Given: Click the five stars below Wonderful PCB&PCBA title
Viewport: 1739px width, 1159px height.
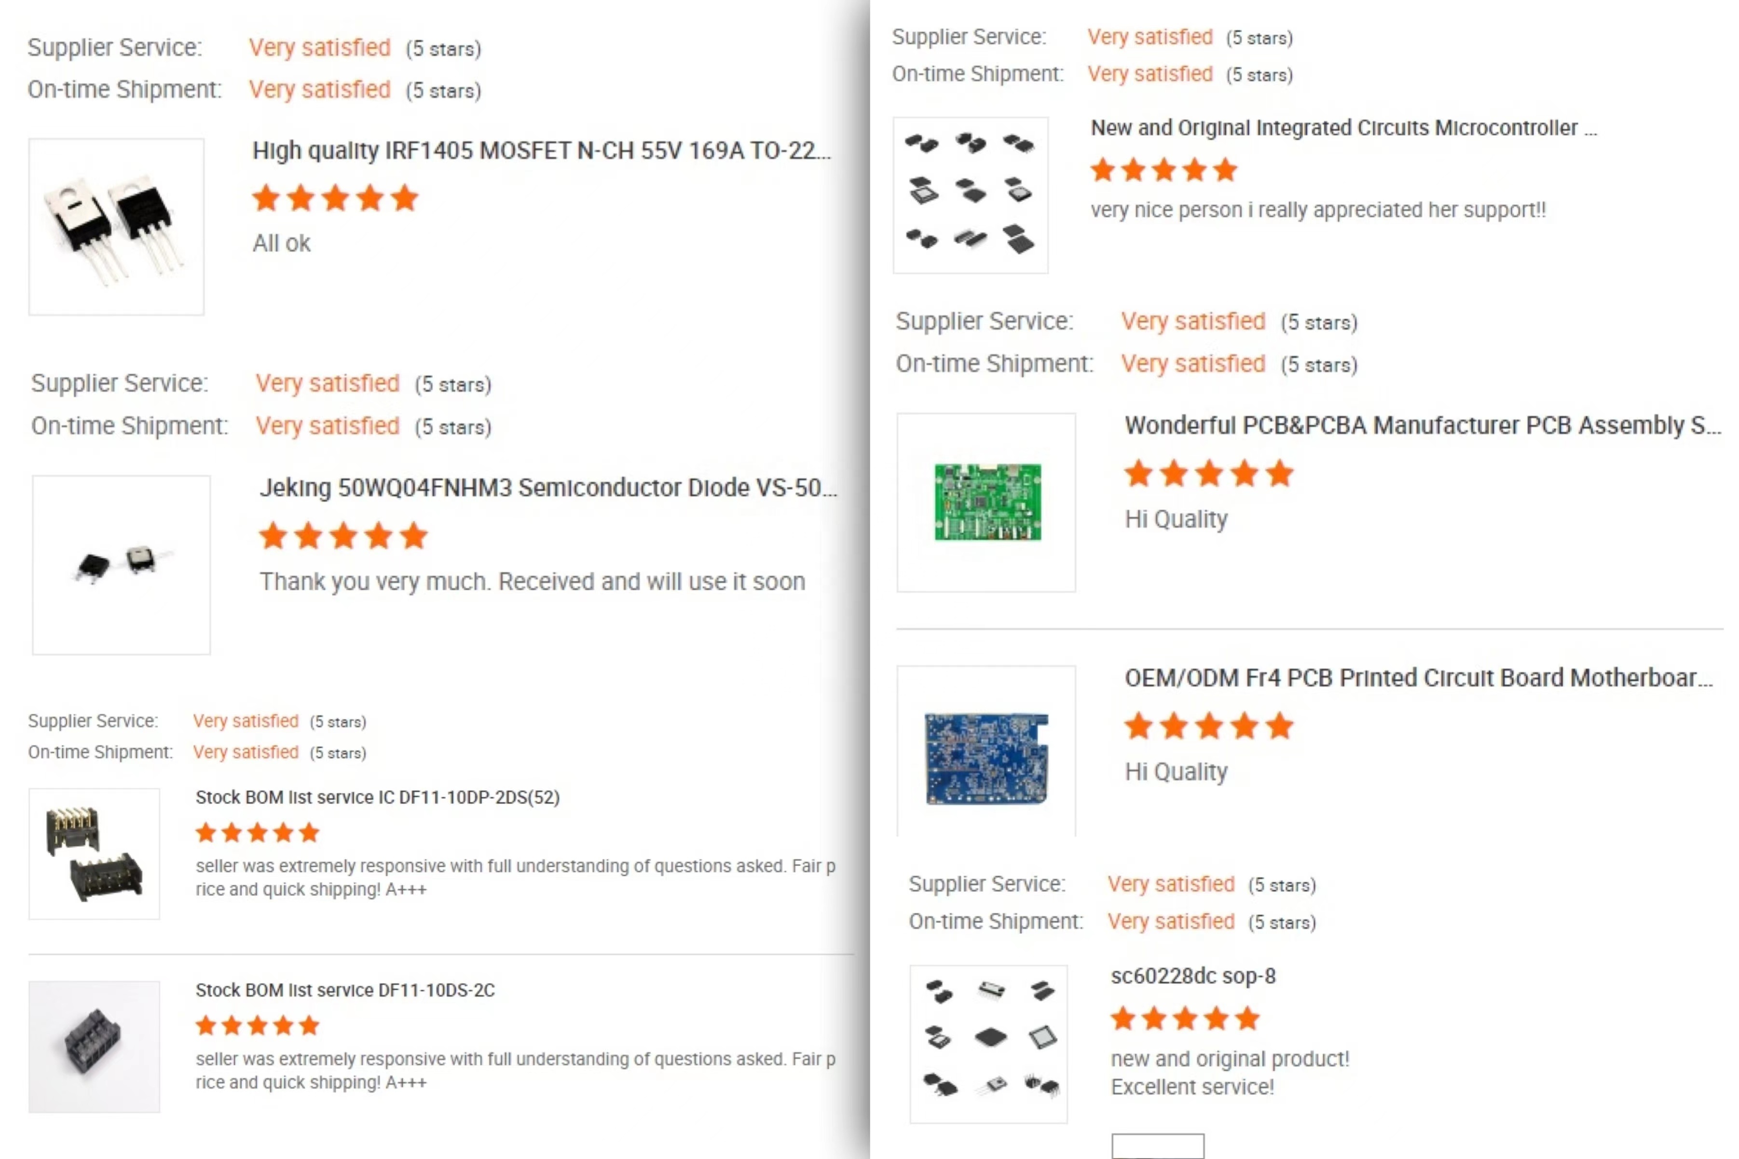Looking at the screenshot, I should coord(1207,474).
